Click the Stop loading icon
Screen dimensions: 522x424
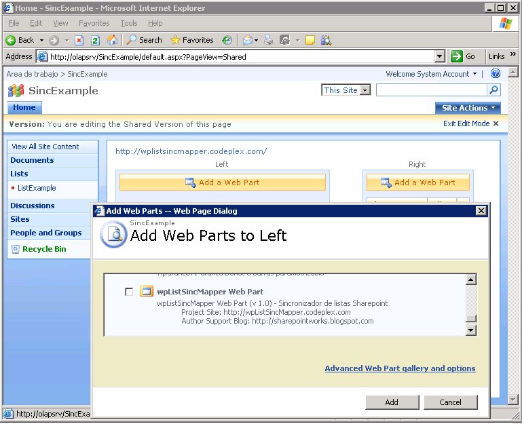pyautogui.click(x=79, y=40)
